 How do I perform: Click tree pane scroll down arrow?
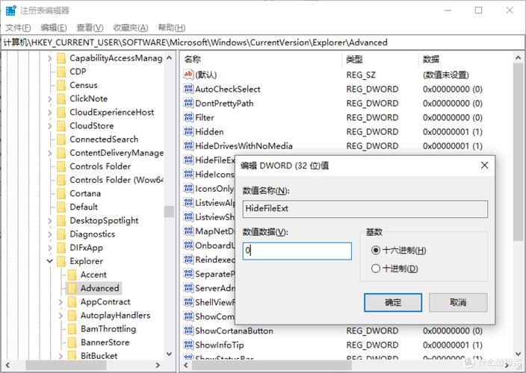[169, 354]
